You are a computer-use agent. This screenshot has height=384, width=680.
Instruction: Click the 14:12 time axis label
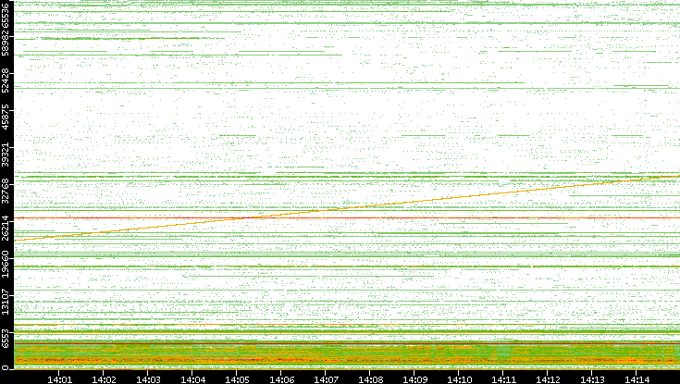[548, 379]
